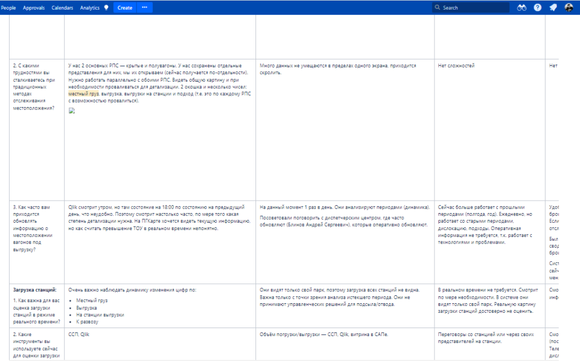Click the "ССП, Qlik" table cell
This screenshot has width=580, height=361.
coord(79,334)
